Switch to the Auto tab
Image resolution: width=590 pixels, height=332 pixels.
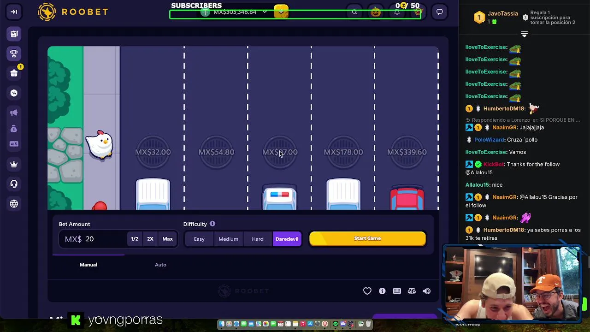coord(160,265)
